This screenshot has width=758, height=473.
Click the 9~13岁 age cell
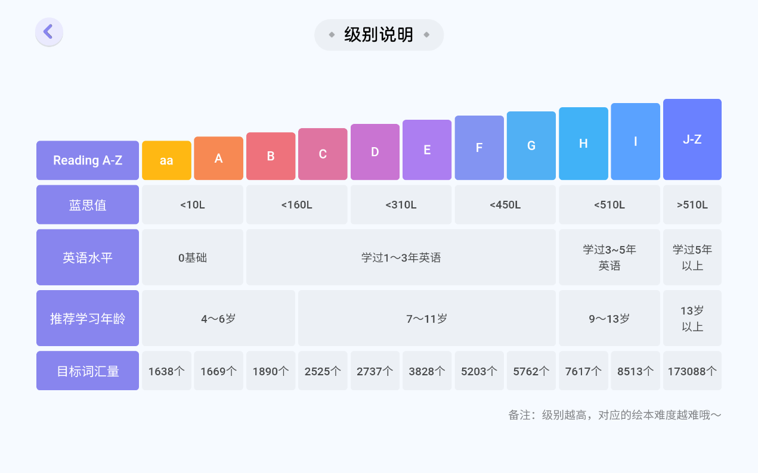(610, 318)
